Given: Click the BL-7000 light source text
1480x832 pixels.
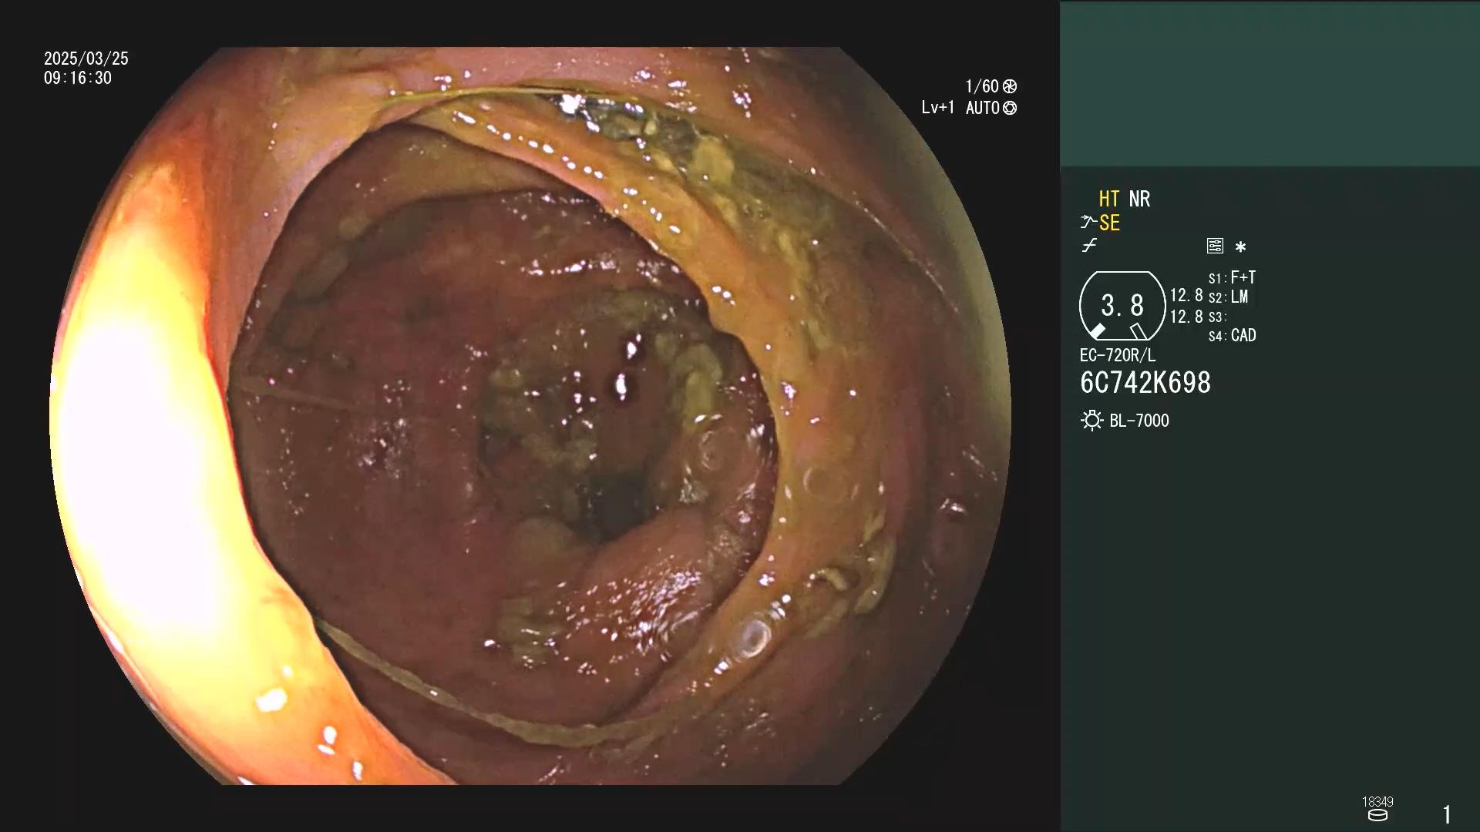Looking at the screenshot, I should coord(1139,421).
